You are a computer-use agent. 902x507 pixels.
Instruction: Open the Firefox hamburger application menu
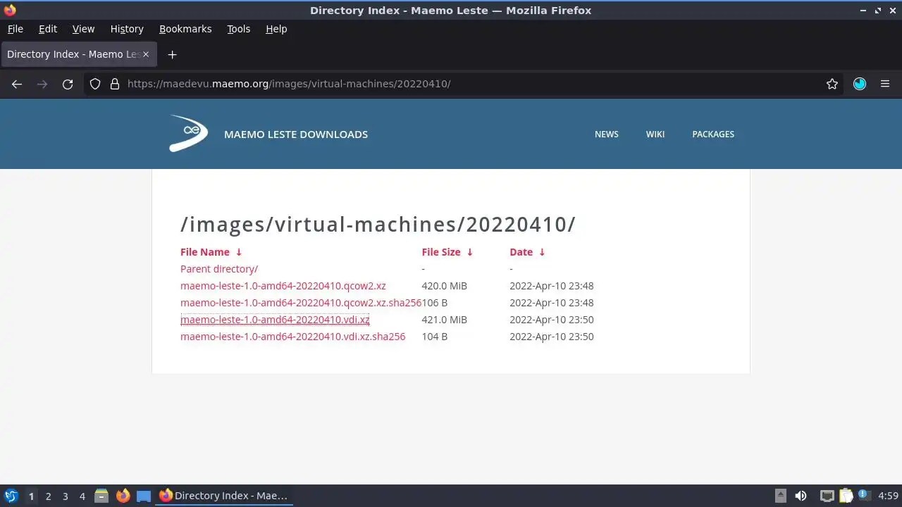point(885,84)
